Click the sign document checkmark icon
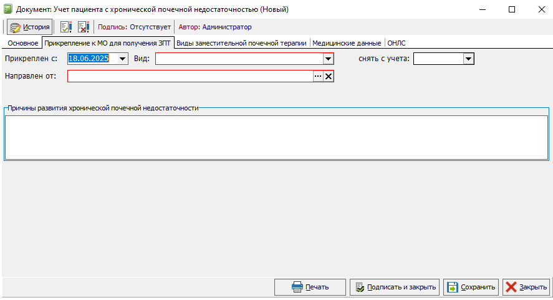The image size is (553, 300). (66, 27)
